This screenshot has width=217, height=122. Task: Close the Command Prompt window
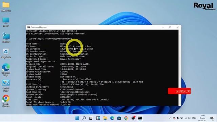pyautogui.click(x=178, y=27)
